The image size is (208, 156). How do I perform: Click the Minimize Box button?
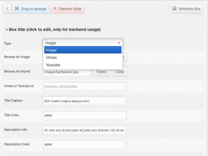click(x=187, y=9)
